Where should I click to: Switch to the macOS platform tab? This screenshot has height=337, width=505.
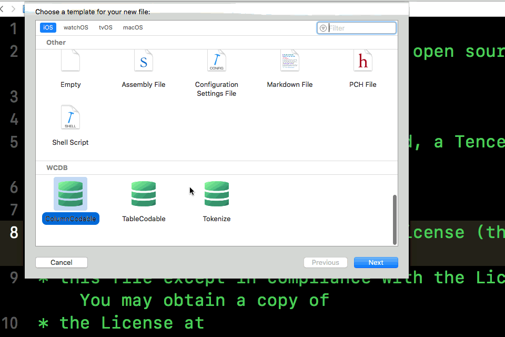[133, 27]
